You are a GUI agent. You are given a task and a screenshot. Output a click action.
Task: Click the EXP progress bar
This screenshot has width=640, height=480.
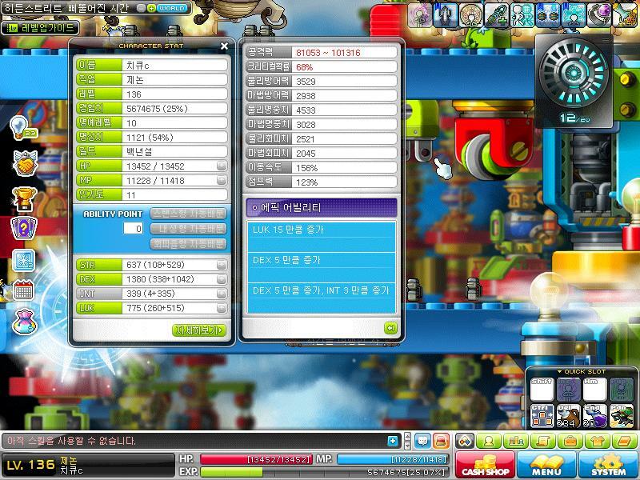[325, 472]
